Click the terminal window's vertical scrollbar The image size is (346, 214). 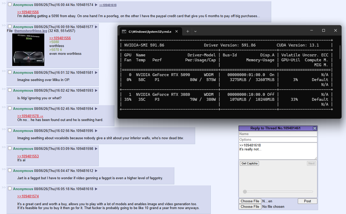340,52
